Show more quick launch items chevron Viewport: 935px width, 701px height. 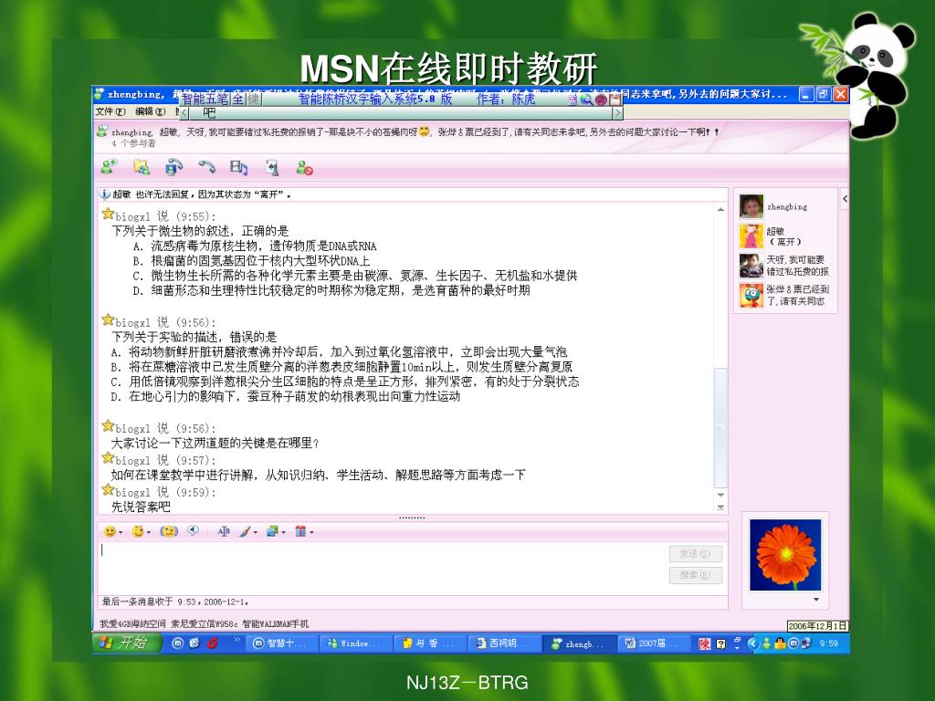point(236,640)
